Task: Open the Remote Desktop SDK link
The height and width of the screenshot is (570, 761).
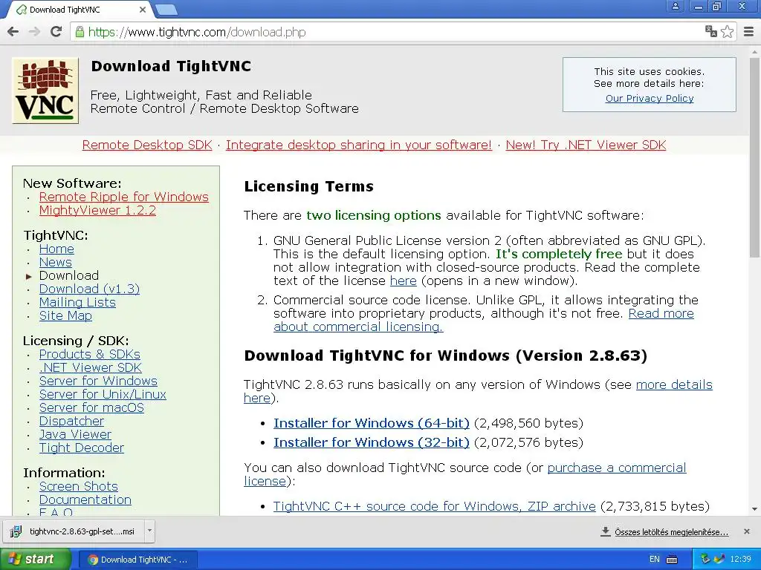Action: pos(147,145)
